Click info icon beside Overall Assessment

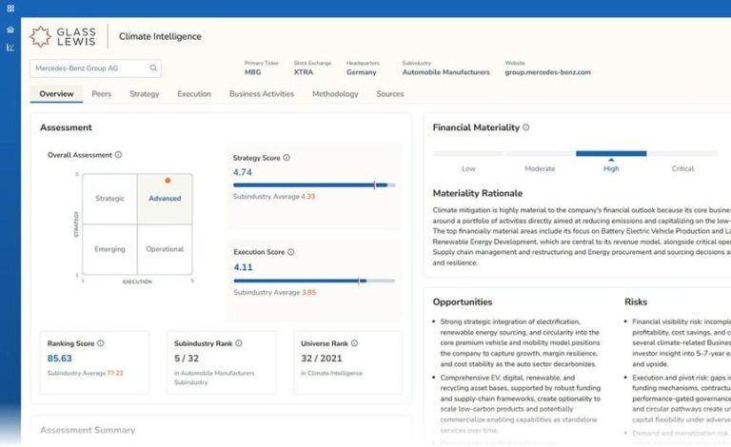(118, 155)
